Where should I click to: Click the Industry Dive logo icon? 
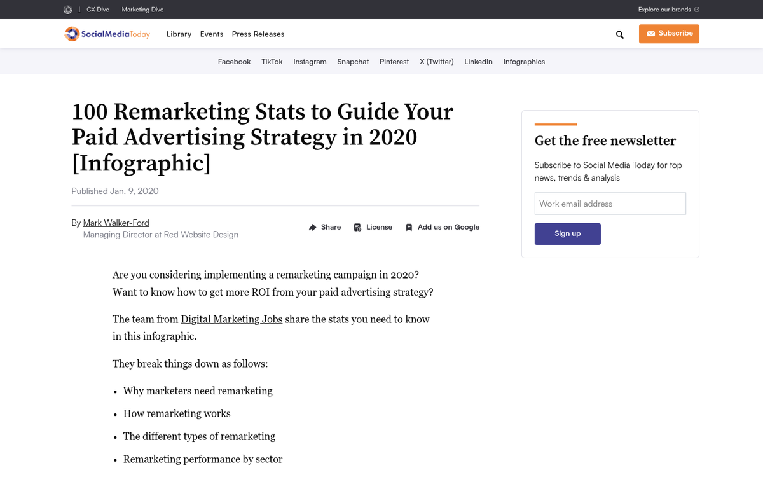click(68, 10)
